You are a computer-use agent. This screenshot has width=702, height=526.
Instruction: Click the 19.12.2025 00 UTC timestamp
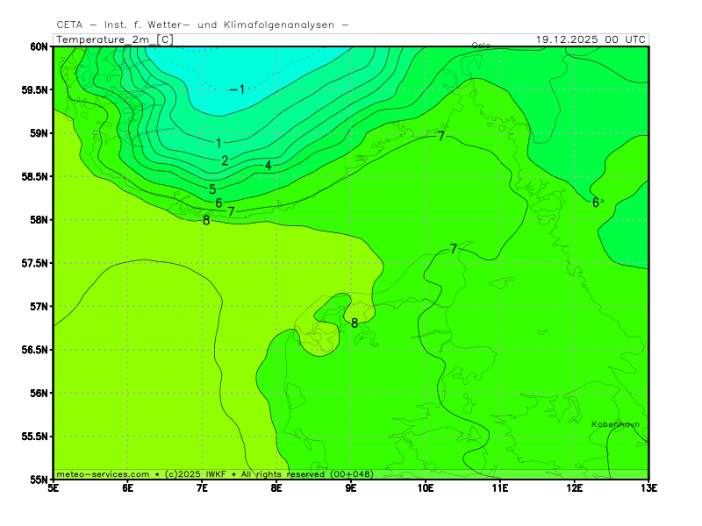[591, 39]
